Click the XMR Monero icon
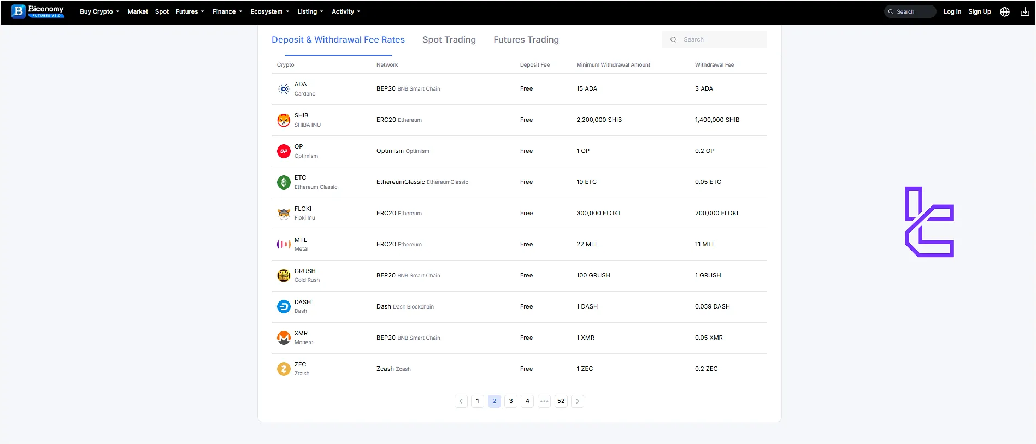 [x=284, y=338]
